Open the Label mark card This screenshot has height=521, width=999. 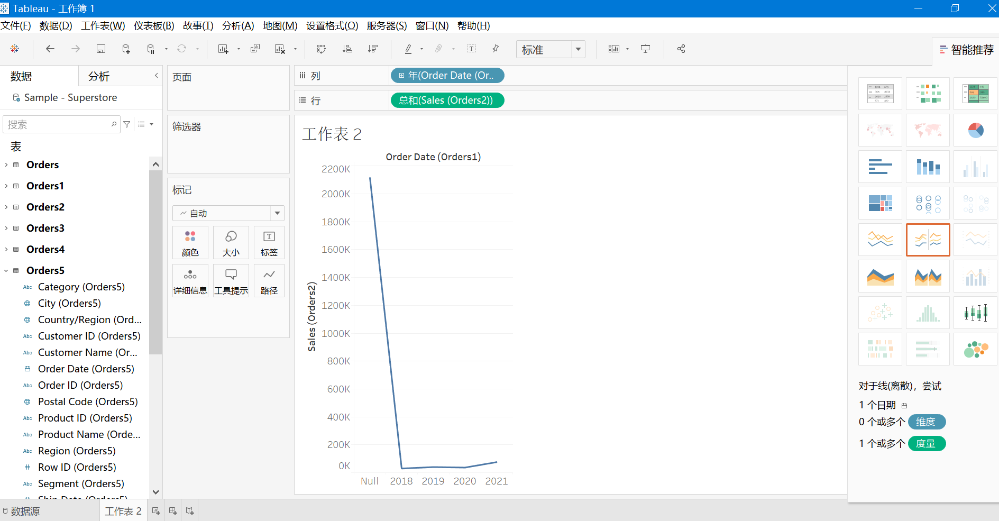coord(269,243)
